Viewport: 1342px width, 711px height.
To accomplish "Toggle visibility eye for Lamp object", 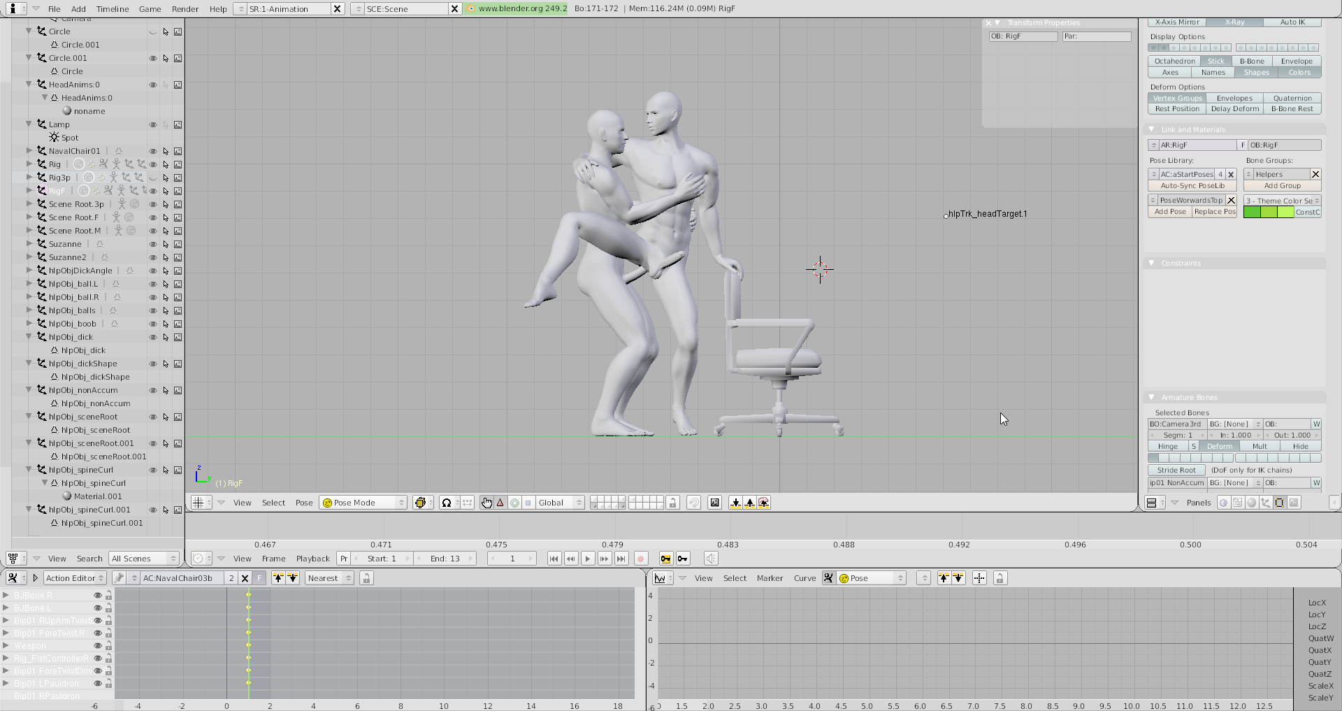I will coord(153,124).
